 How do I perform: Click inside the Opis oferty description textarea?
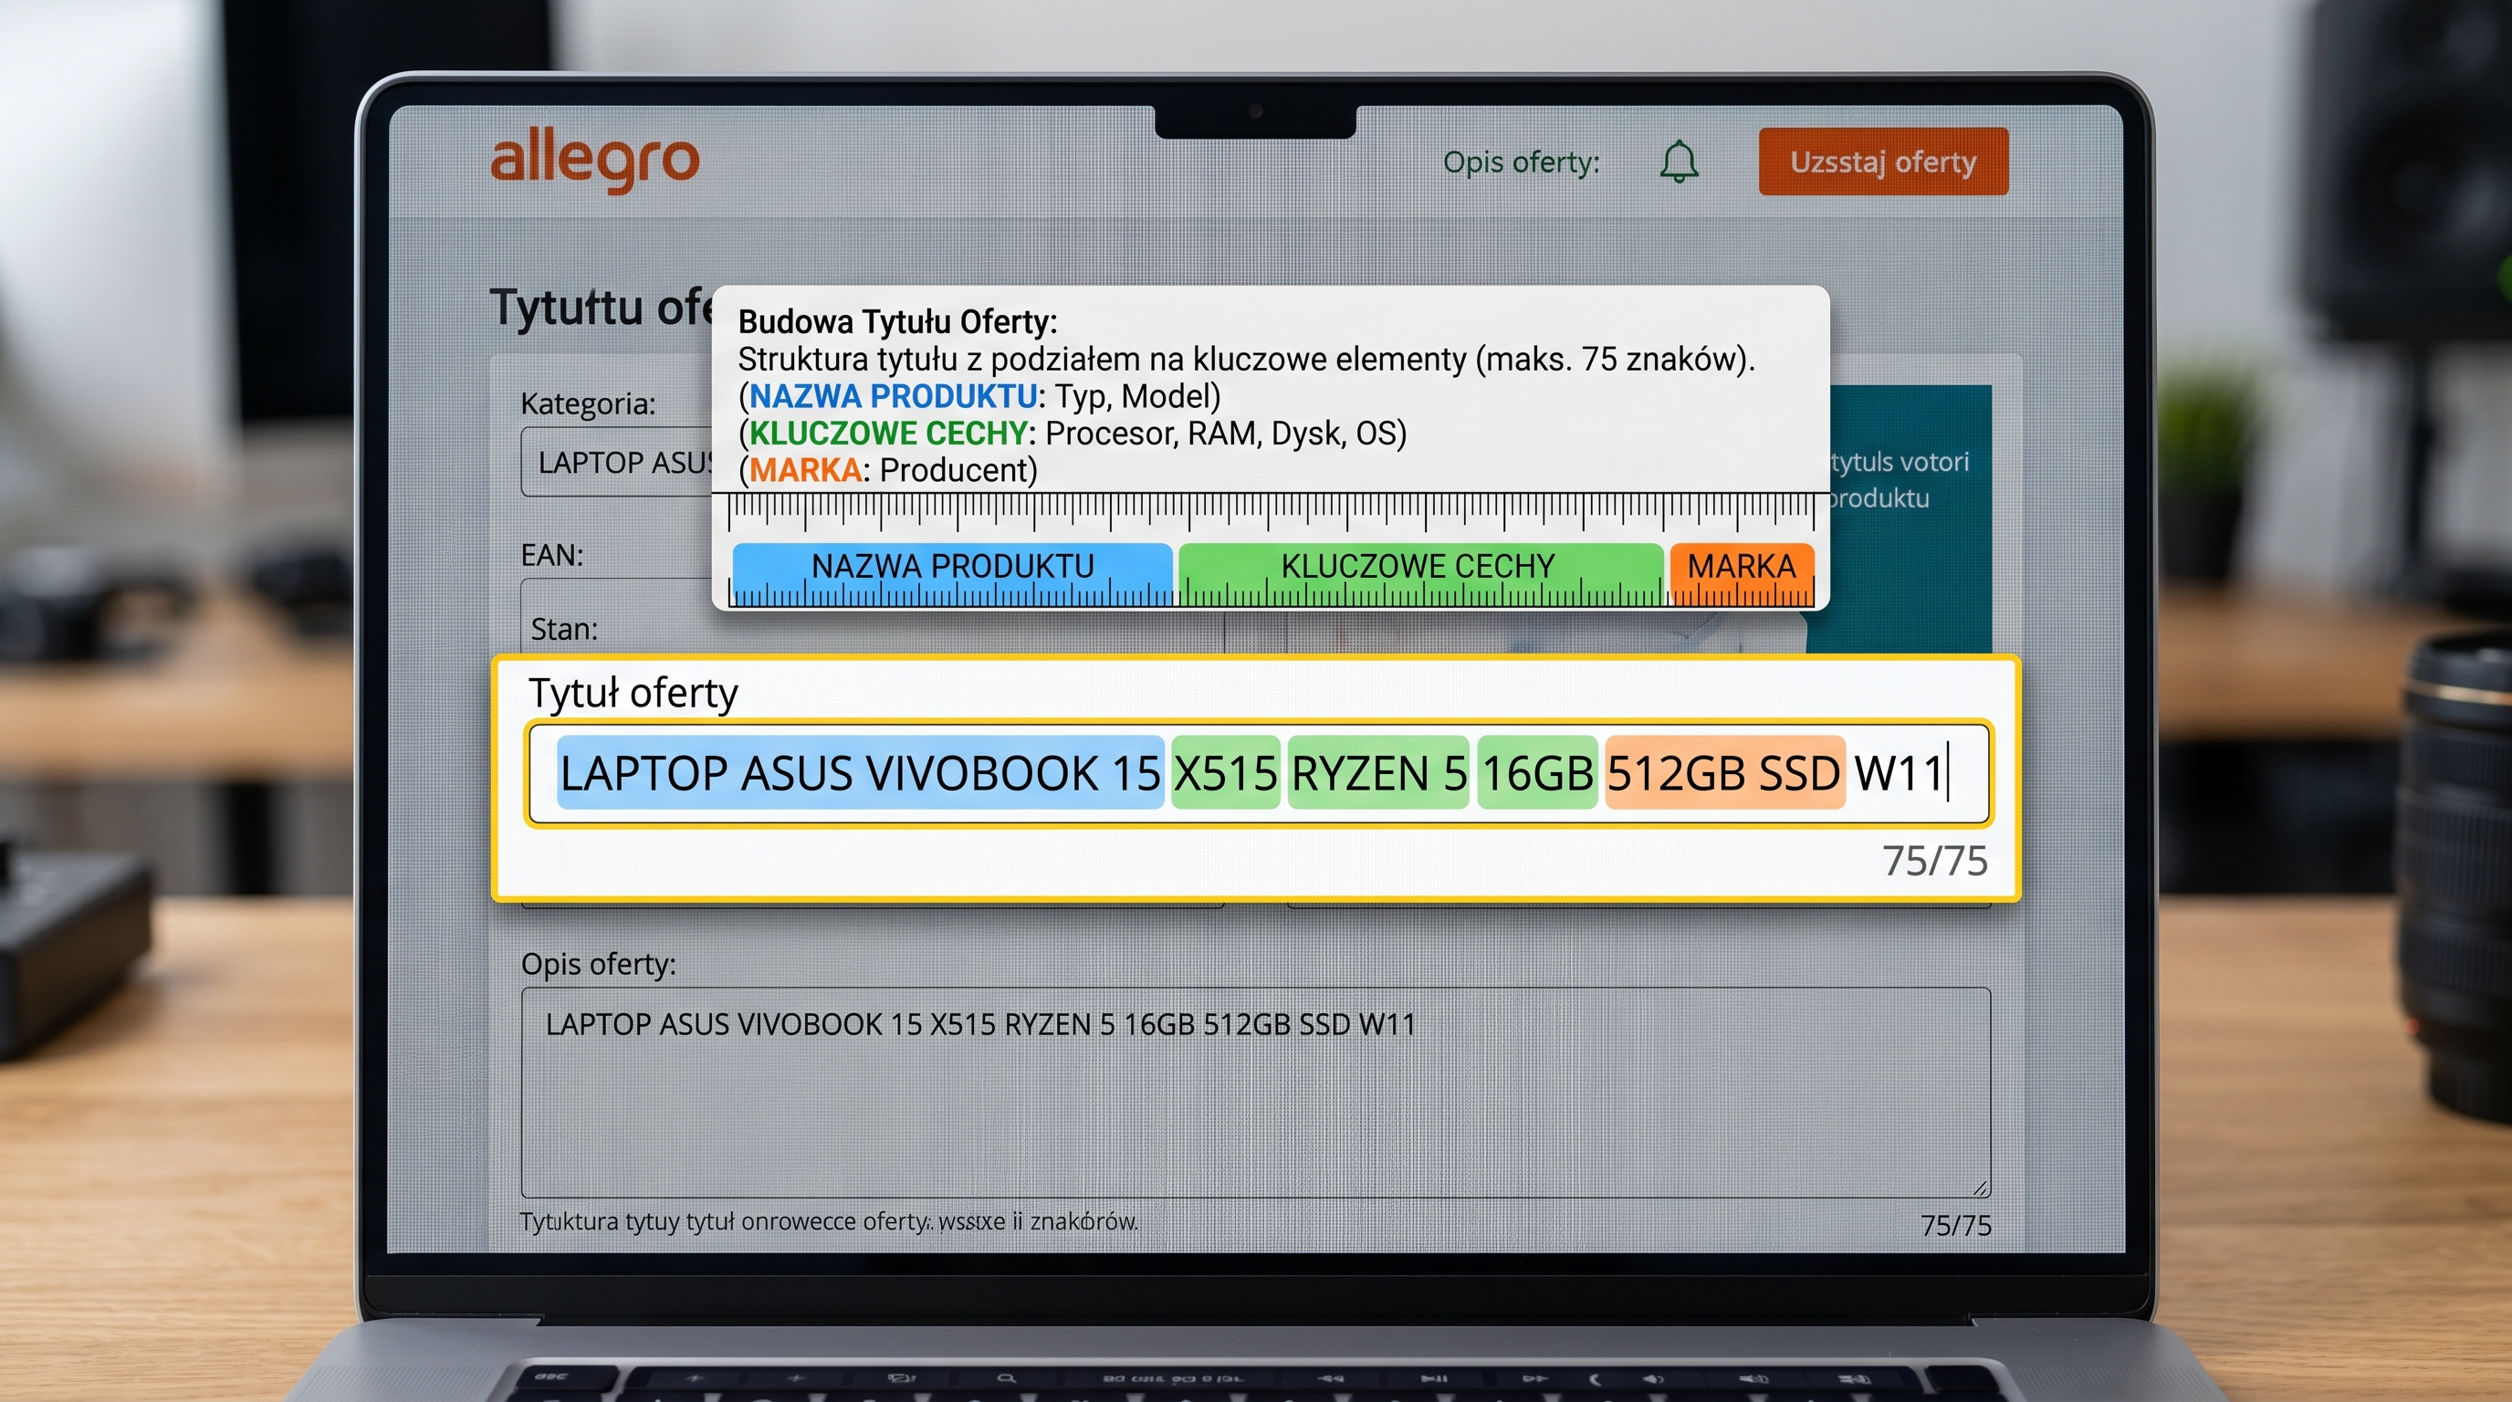tap(1255, 1093)
